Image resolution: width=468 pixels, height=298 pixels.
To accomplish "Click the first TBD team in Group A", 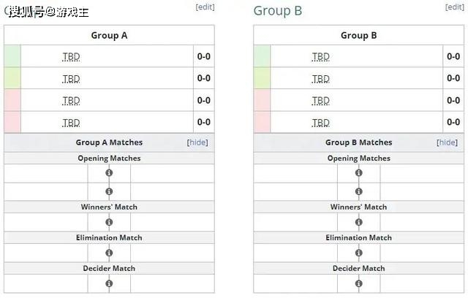I will (71, 56).
